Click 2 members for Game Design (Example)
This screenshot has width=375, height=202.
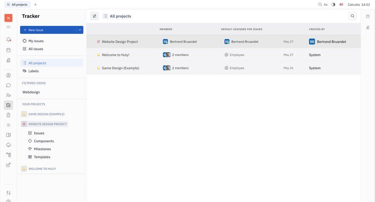click(x=176, y=68)
